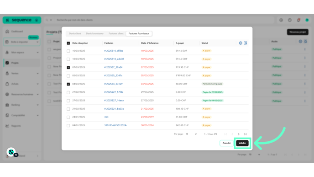Open the table column settings gear in dialog
314x177 pixels.
[241, 43]
